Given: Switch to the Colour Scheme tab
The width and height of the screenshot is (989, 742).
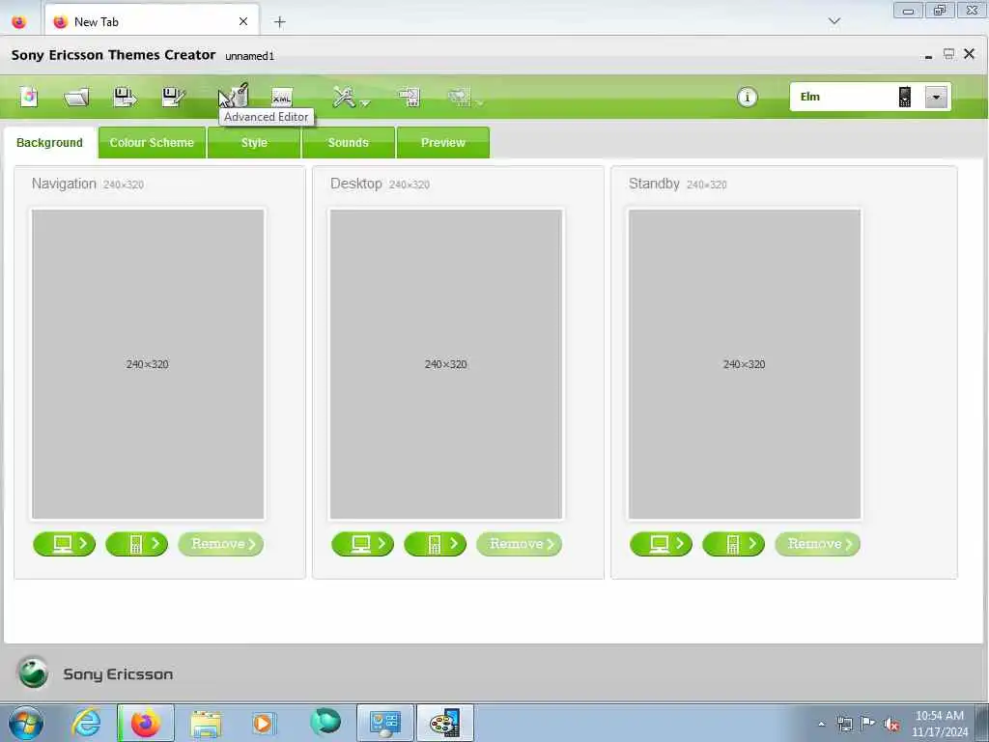Looking at the screenshot, I should pos(152,143).
